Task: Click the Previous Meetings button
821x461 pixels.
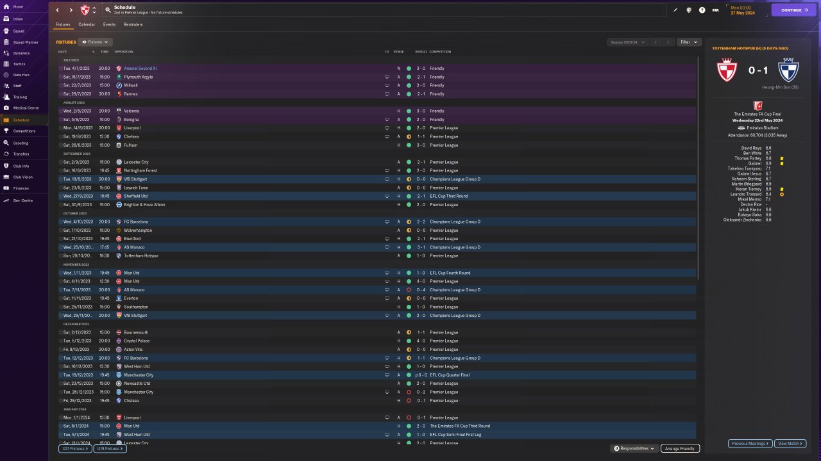Action: pos(750,443)
